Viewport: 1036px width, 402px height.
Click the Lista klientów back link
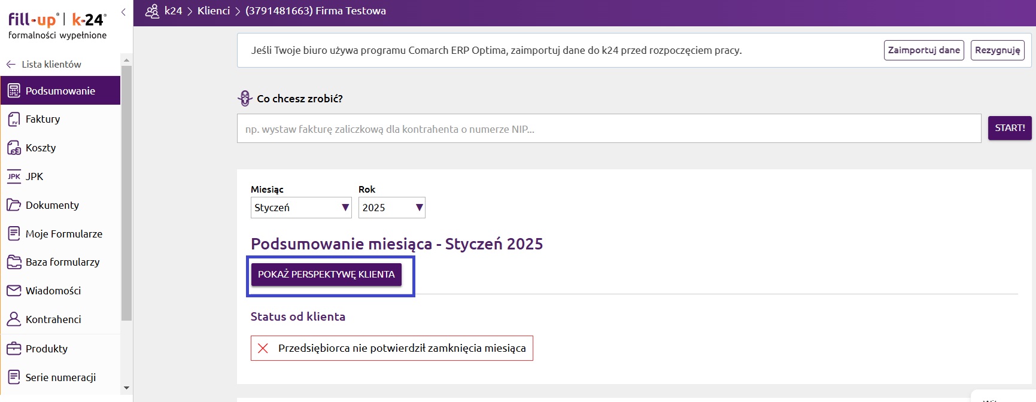(x=51, y=64)
